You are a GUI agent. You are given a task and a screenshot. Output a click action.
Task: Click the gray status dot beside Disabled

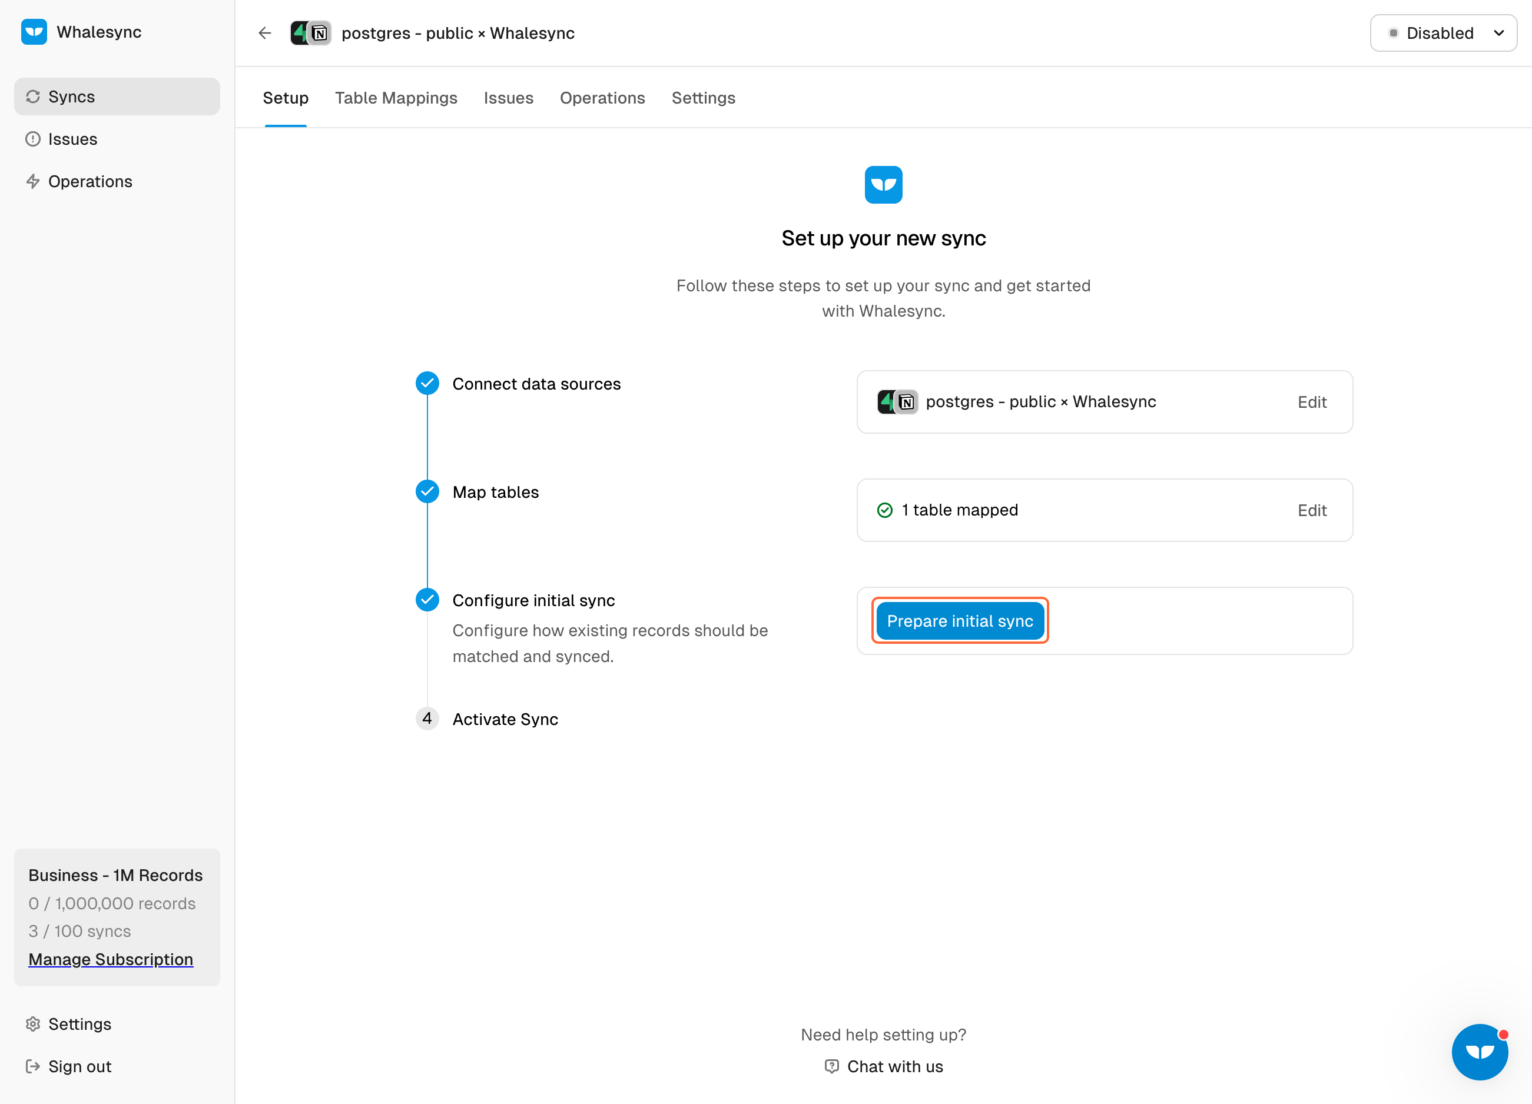point(1394,33)
